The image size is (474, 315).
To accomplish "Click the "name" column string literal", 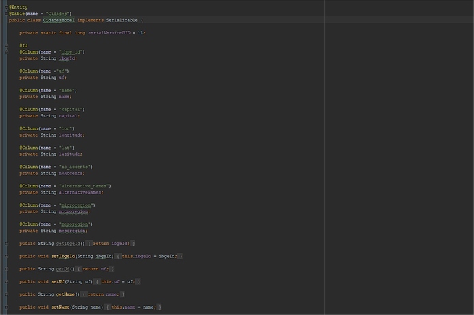I will (x=67, y=91).
